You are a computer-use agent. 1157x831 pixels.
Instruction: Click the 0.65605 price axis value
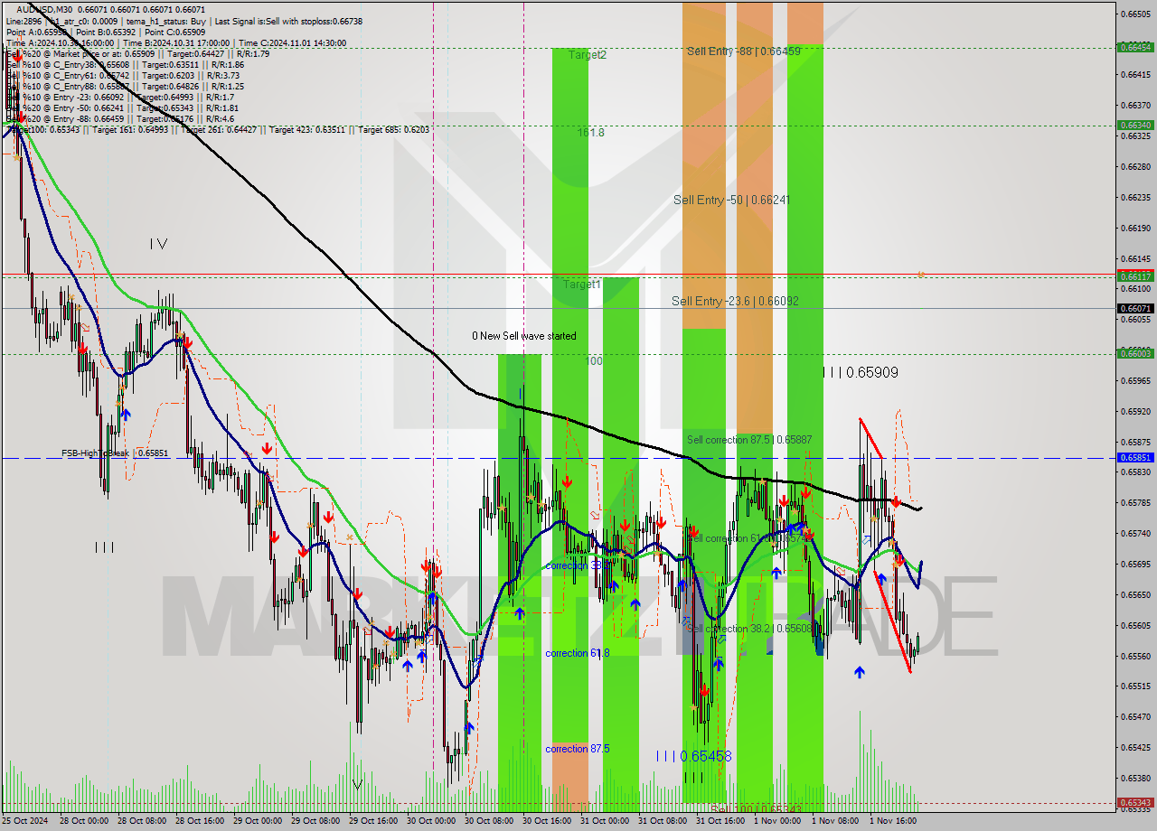coord(1135,625)
